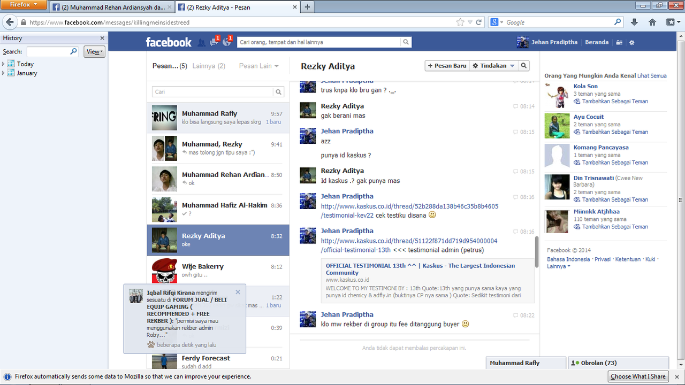Click the Firefox back arrow button
Image resolution: width=685 pixels, height=385 pixels.
[9, 22]
